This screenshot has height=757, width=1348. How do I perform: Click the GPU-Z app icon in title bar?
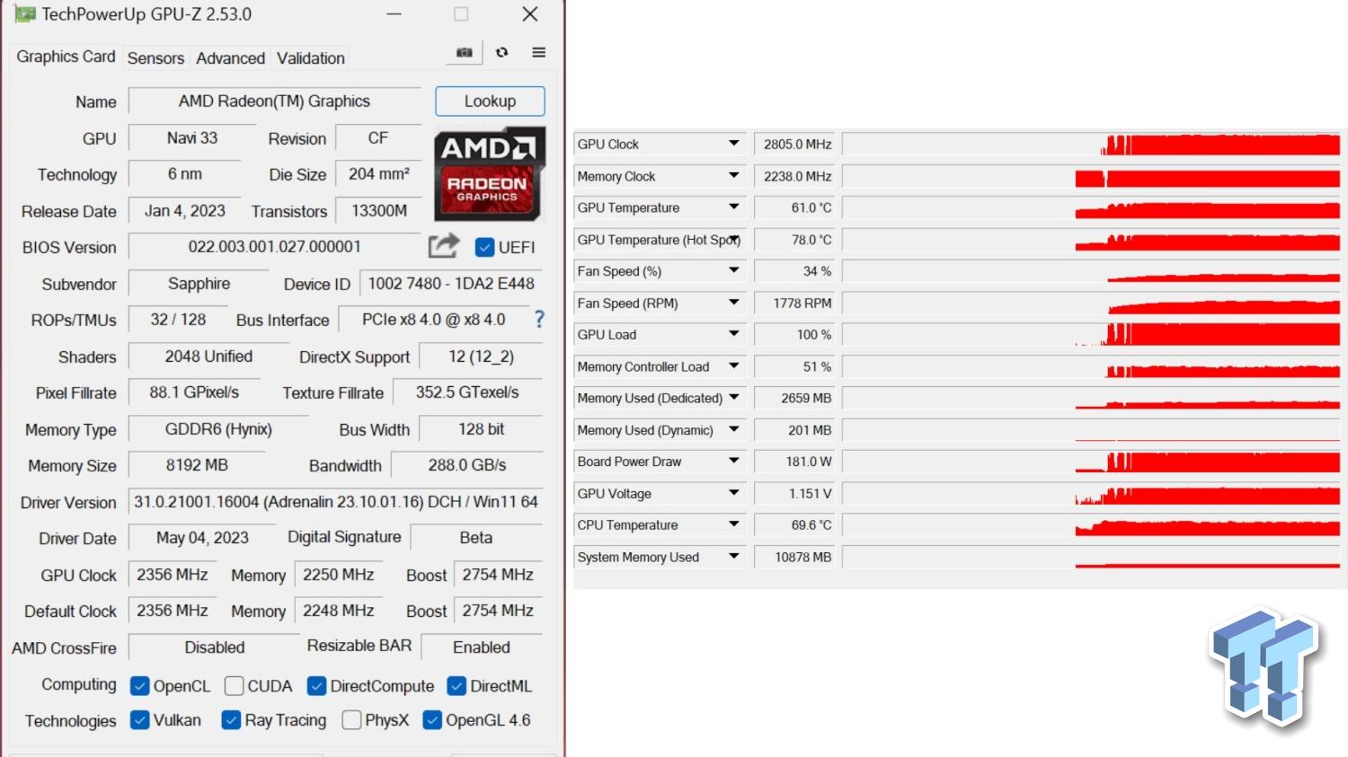pyautogui.click(x=24, y=14)
